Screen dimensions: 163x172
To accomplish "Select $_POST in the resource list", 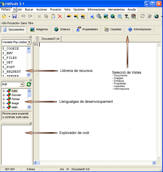I will click(x=9, y=67).
